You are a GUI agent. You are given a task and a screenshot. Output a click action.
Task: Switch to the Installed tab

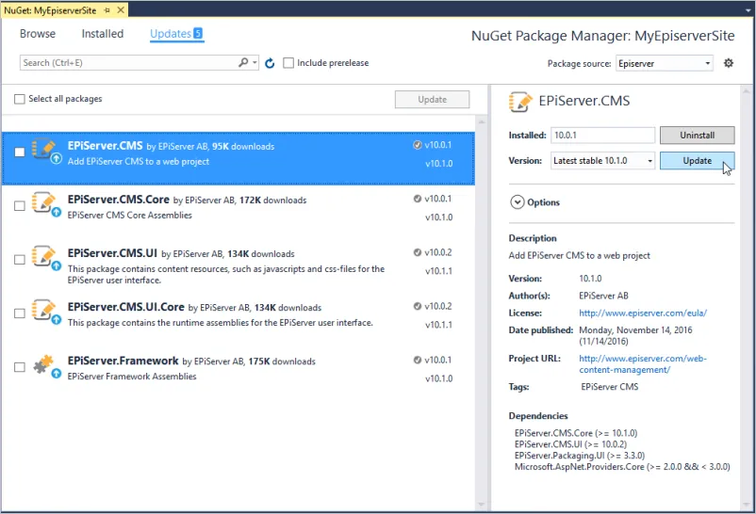(103, 34)
